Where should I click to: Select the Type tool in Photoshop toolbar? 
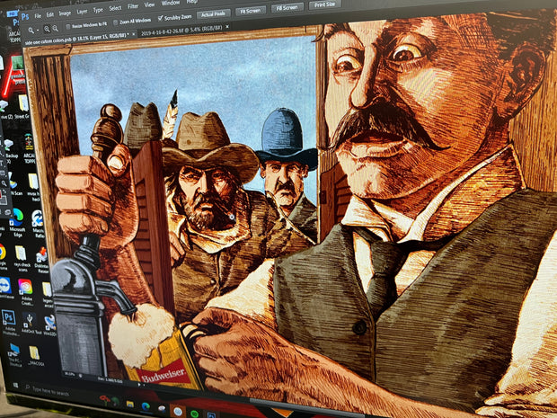pyautogui.click(x=2, y=163)
